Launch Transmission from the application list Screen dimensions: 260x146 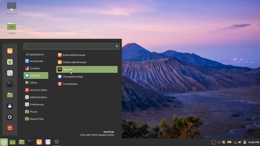click(x=87, y=84)
